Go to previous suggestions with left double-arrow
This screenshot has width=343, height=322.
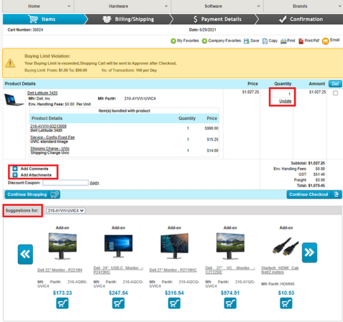pos(25,254)
